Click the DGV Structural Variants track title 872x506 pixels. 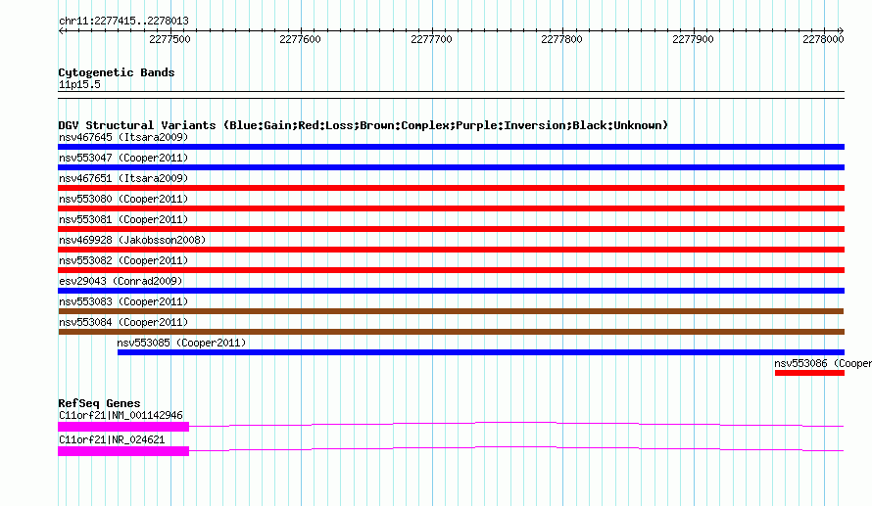coord(363,125)
